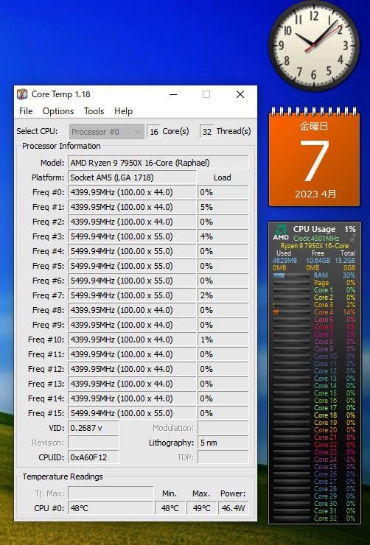
Task: Click the Power value 46.4W
Action: (x=234, y=508)
